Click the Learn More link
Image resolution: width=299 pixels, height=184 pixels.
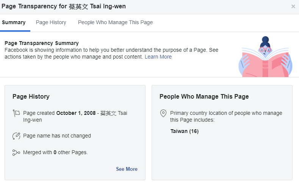pos(158,57)
